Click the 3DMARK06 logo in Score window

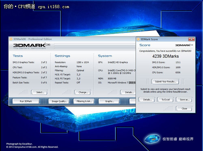pyautogui.click(x=184, y=45)
